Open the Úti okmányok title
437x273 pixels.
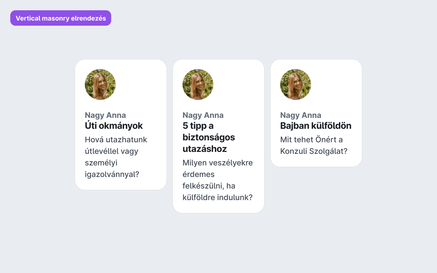[114, 126]
